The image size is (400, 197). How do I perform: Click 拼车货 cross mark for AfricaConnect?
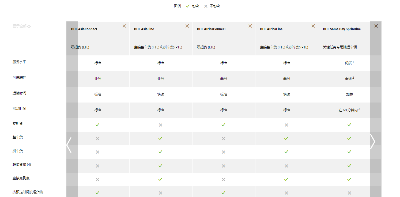coord(223,152)
